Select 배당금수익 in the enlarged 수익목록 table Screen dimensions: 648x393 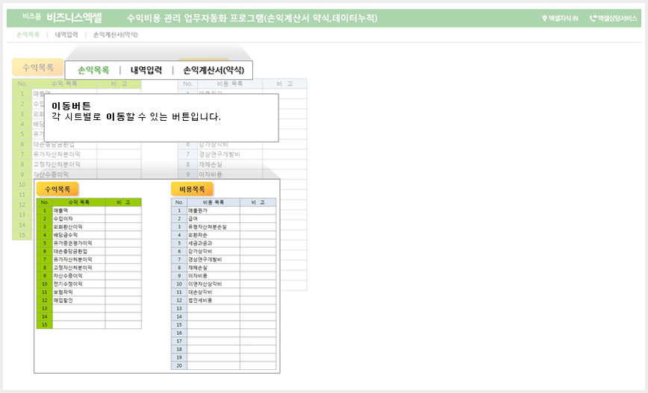(78, 235)
